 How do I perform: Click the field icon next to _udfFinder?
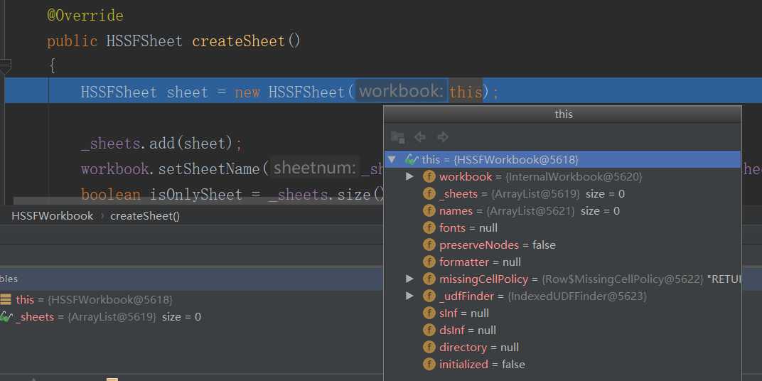pyautogui.click(x=429, y=296)
